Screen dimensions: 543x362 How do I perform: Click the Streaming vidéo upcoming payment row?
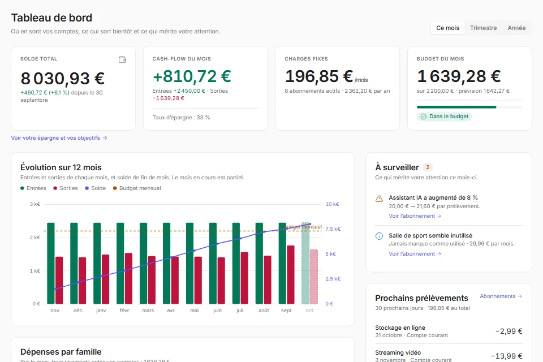pyautogui.click(x=449, y=355)
